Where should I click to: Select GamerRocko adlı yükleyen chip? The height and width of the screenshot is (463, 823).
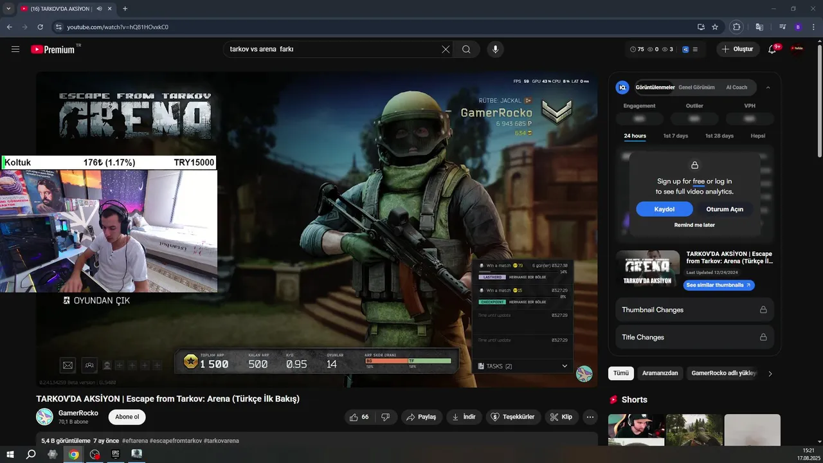point(724,373)
